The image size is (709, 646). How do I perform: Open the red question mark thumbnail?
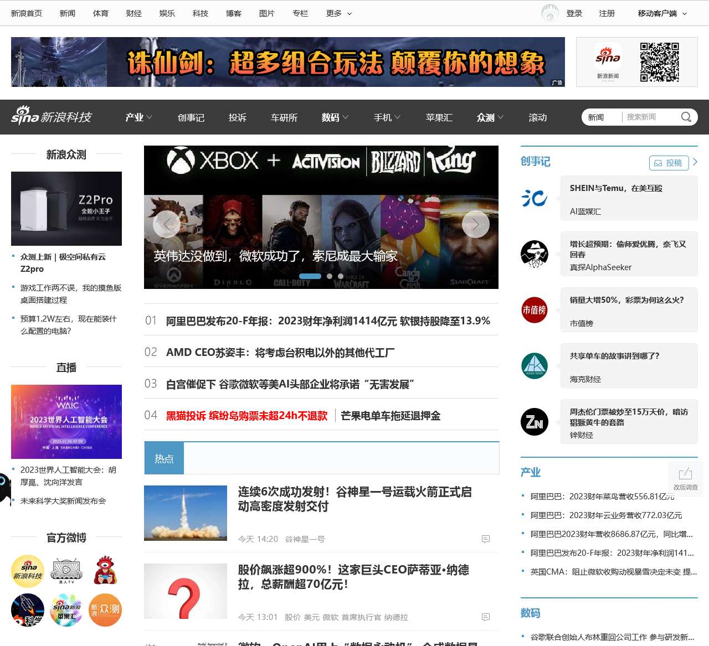coord(186,591)
